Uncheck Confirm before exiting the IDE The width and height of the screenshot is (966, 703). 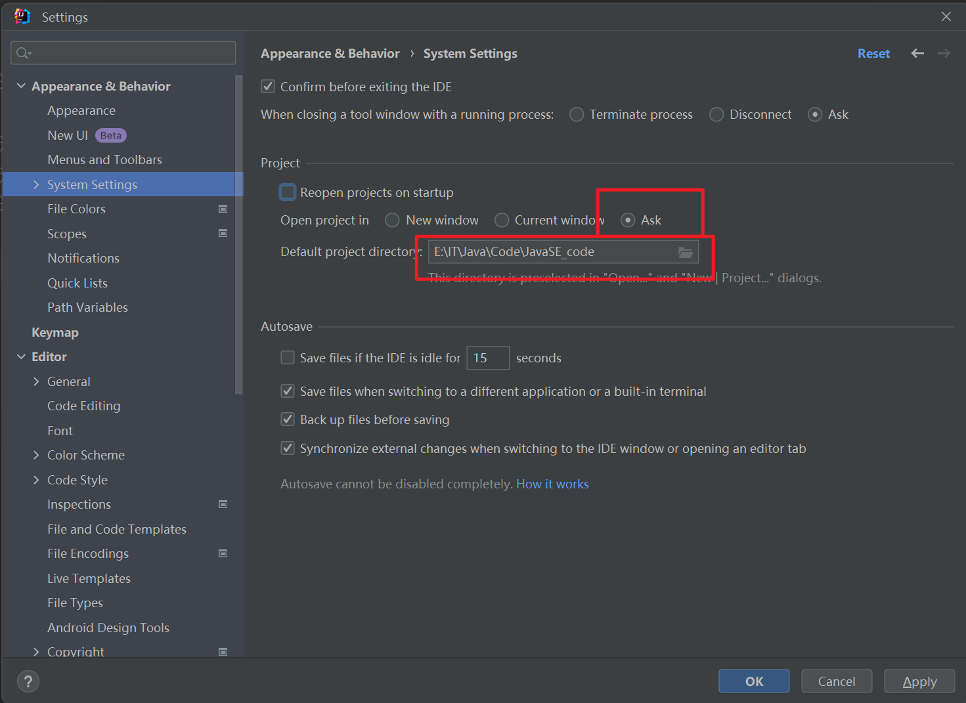[x=267, y=86]
